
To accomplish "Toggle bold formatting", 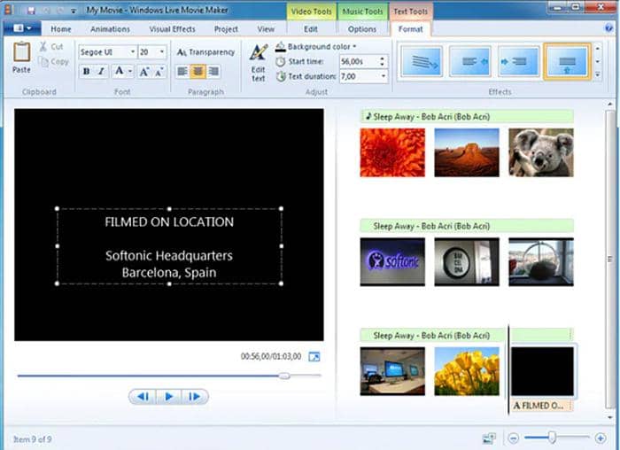I will [86, 72].
